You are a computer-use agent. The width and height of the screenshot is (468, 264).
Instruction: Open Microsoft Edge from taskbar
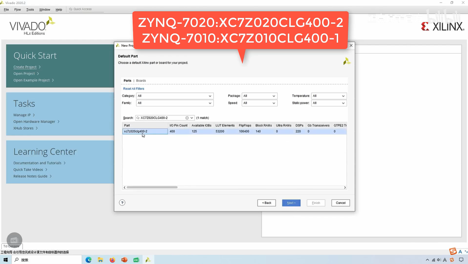[89, 260]
